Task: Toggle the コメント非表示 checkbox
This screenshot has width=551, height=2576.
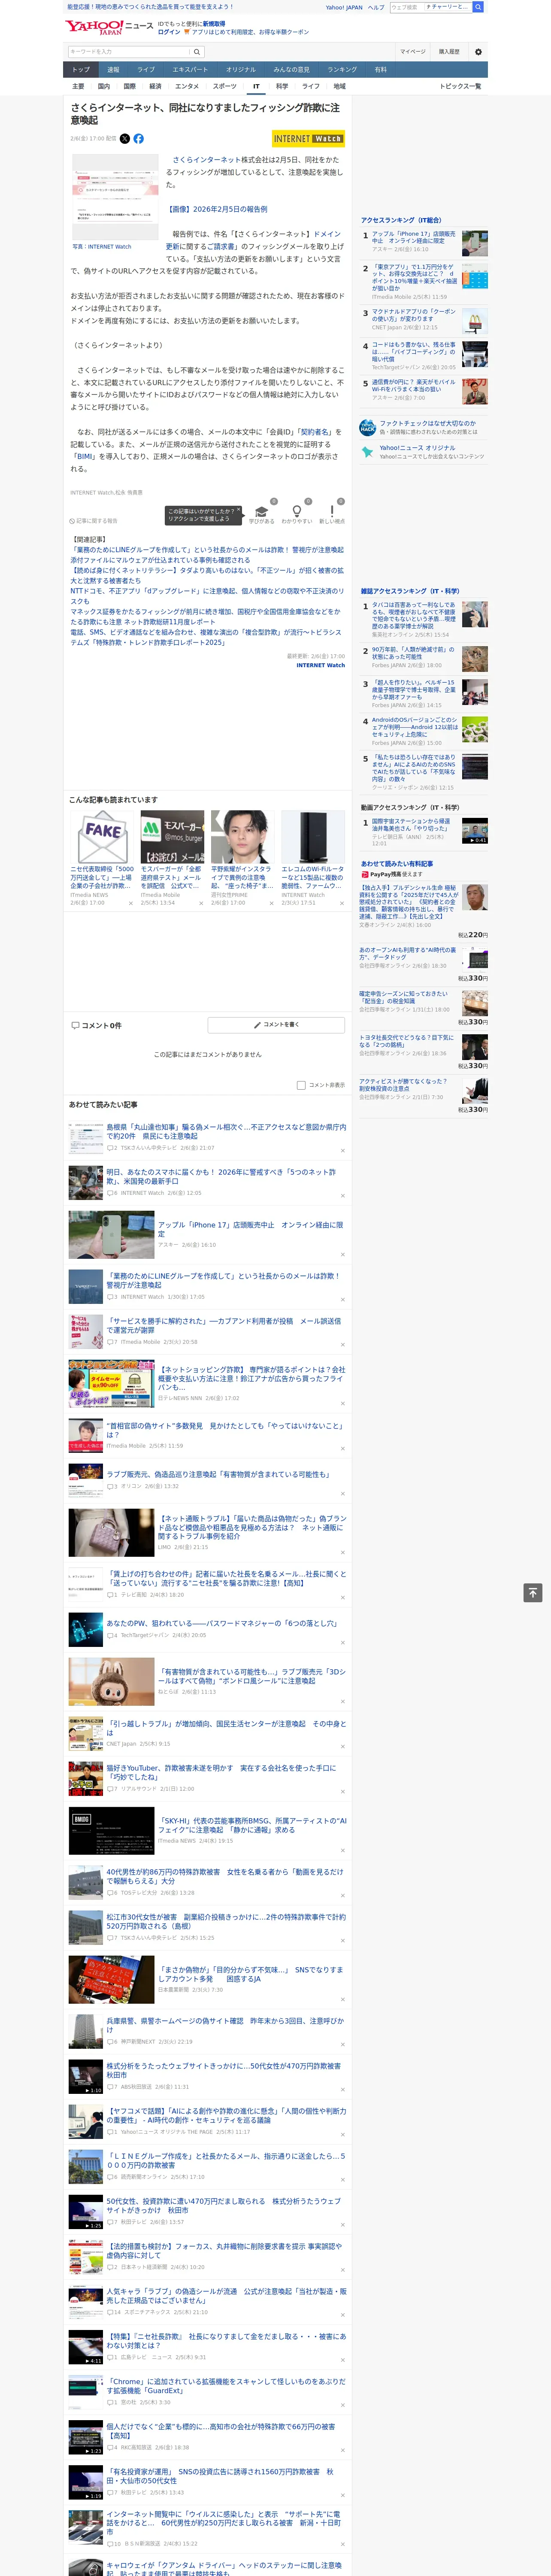Action: (x=301, y=1085)
